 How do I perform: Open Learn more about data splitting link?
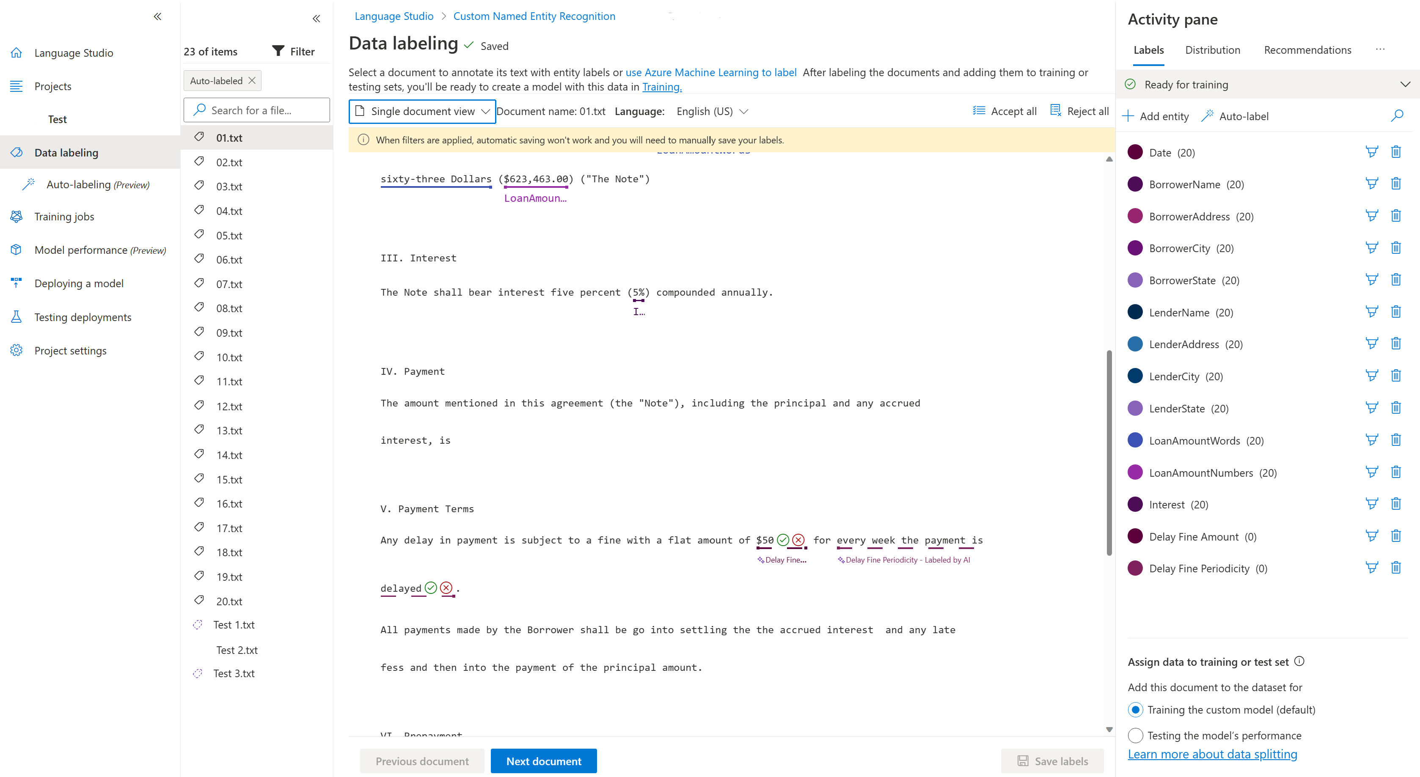click(x=1212, y=754)
